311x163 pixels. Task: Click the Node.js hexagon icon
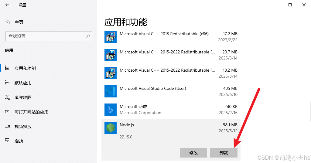[x=111, y=128]
